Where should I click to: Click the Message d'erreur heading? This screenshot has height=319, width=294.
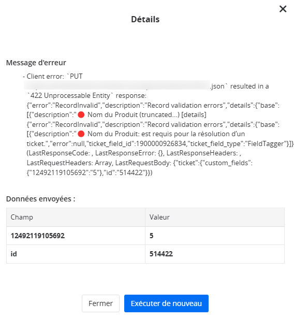(x=36, y=63)
